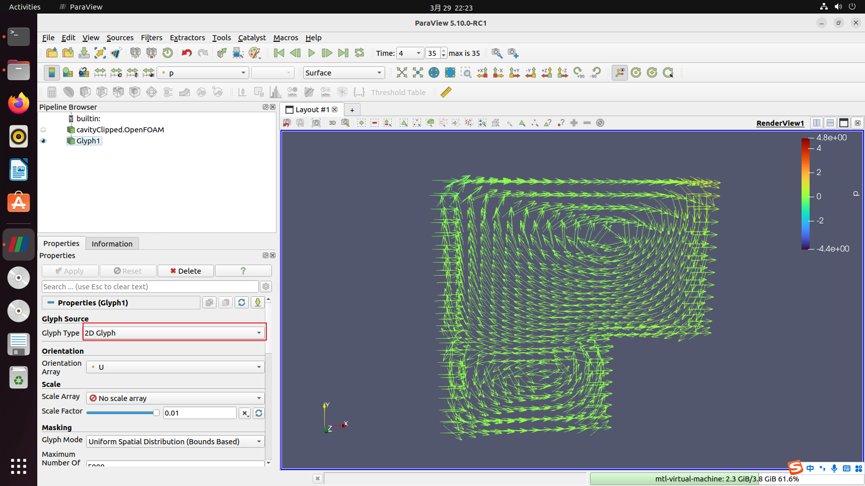Open the Catalyst menu
Image resolution: width=865 pixels, height=486 pixels.
[x=252, y=38]
